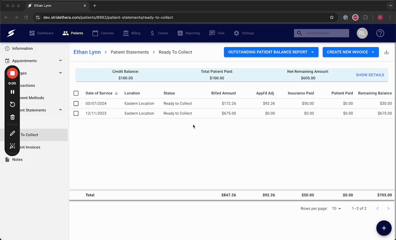This screenshot has height=240, width=396.
Task: Click Show Details in balance summary
Action: click(370, 75)
